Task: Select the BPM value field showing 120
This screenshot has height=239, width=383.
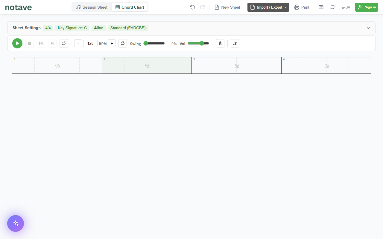Action: point(90,43)
